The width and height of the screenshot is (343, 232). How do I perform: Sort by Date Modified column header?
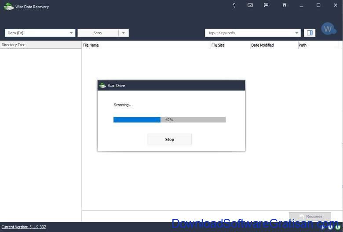point(274,45)
